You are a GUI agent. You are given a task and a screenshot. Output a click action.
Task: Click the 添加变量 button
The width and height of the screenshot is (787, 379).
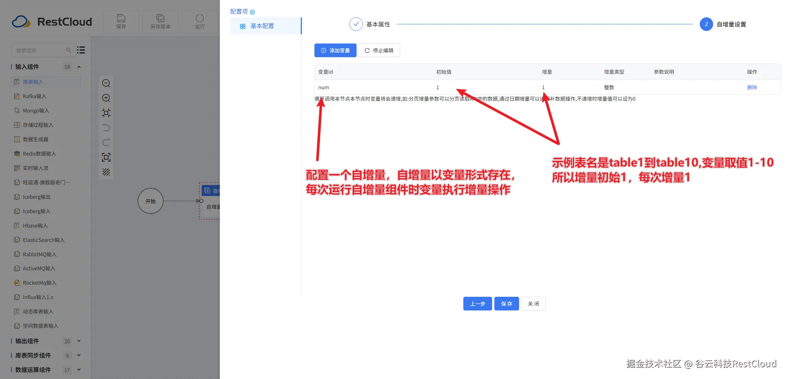pos(335,51)
